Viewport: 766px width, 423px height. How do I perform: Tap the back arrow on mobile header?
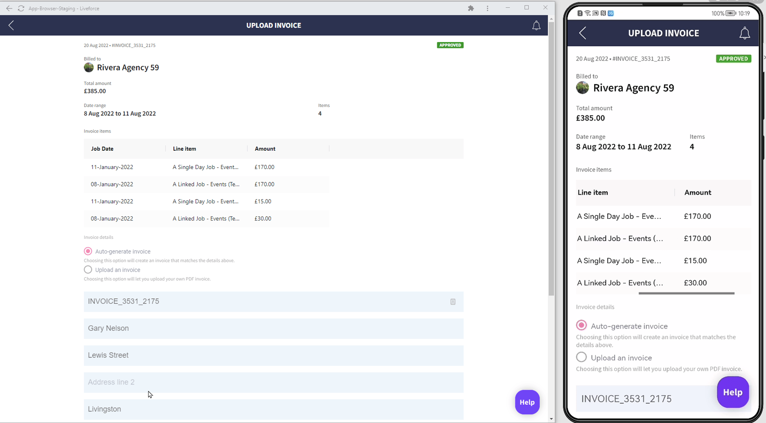point(583,33)
